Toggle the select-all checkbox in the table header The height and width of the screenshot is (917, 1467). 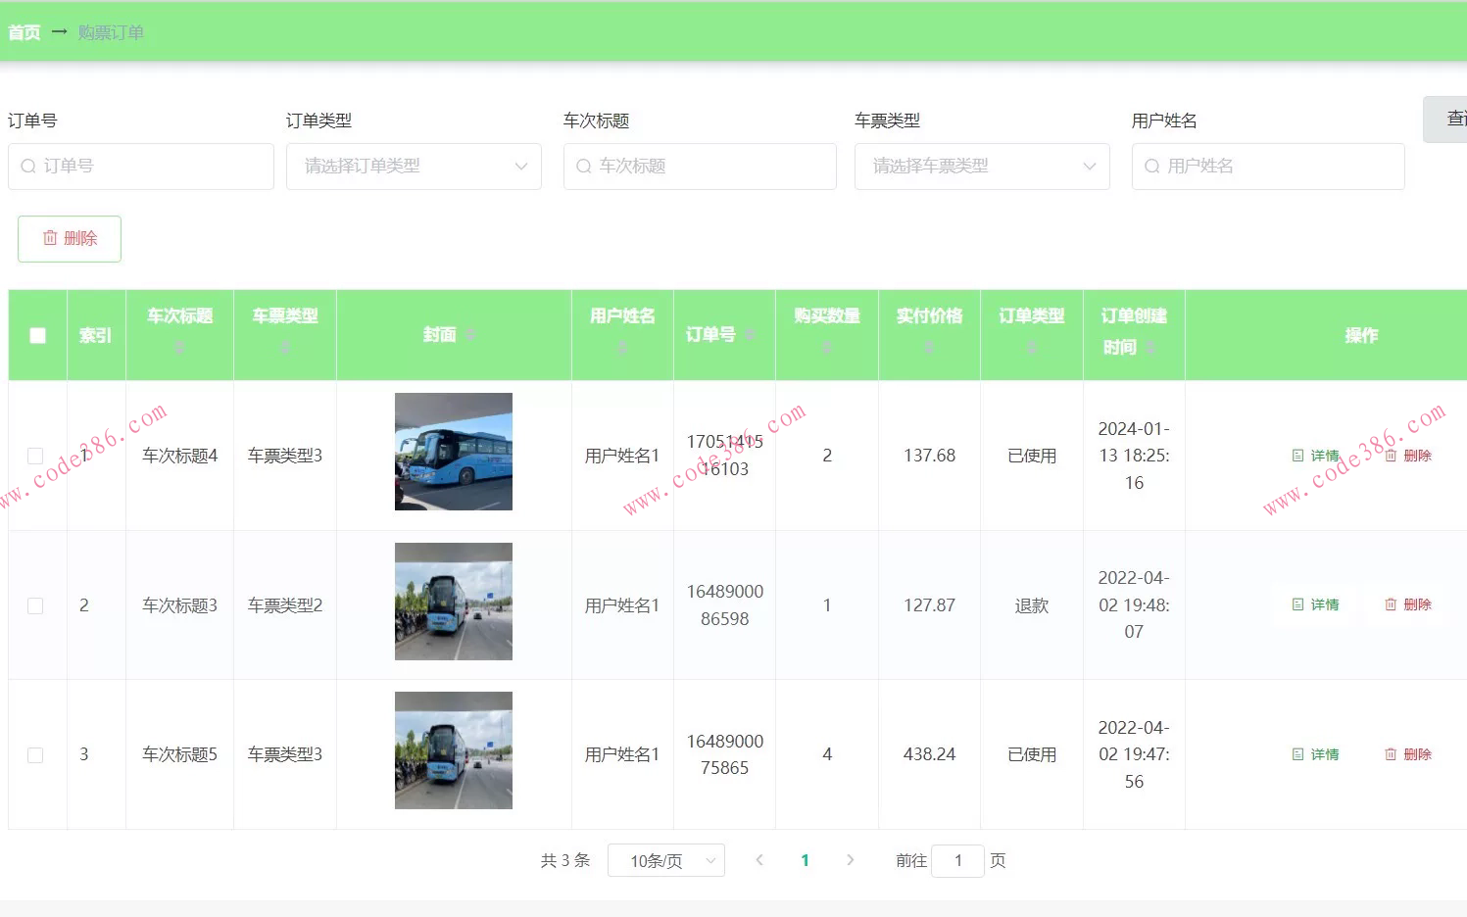click(37, 334)
